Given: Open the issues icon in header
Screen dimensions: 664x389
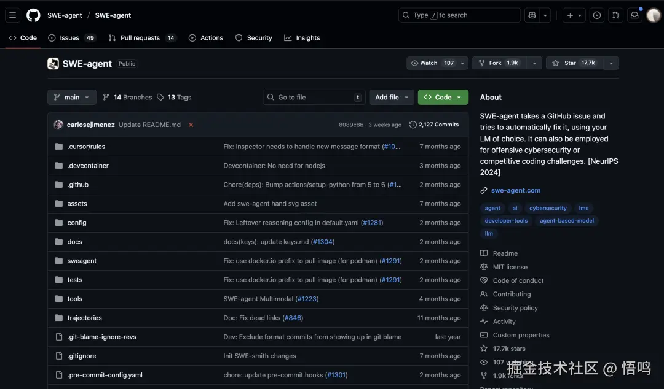Looking at the screenshot, I should click(596, 15).
